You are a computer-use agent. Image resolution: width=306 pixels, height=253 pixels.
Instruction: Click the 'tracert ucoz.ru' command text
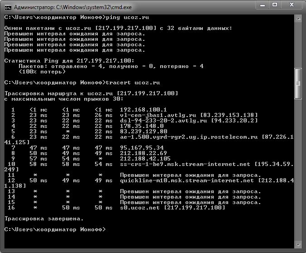coord(133,83)
